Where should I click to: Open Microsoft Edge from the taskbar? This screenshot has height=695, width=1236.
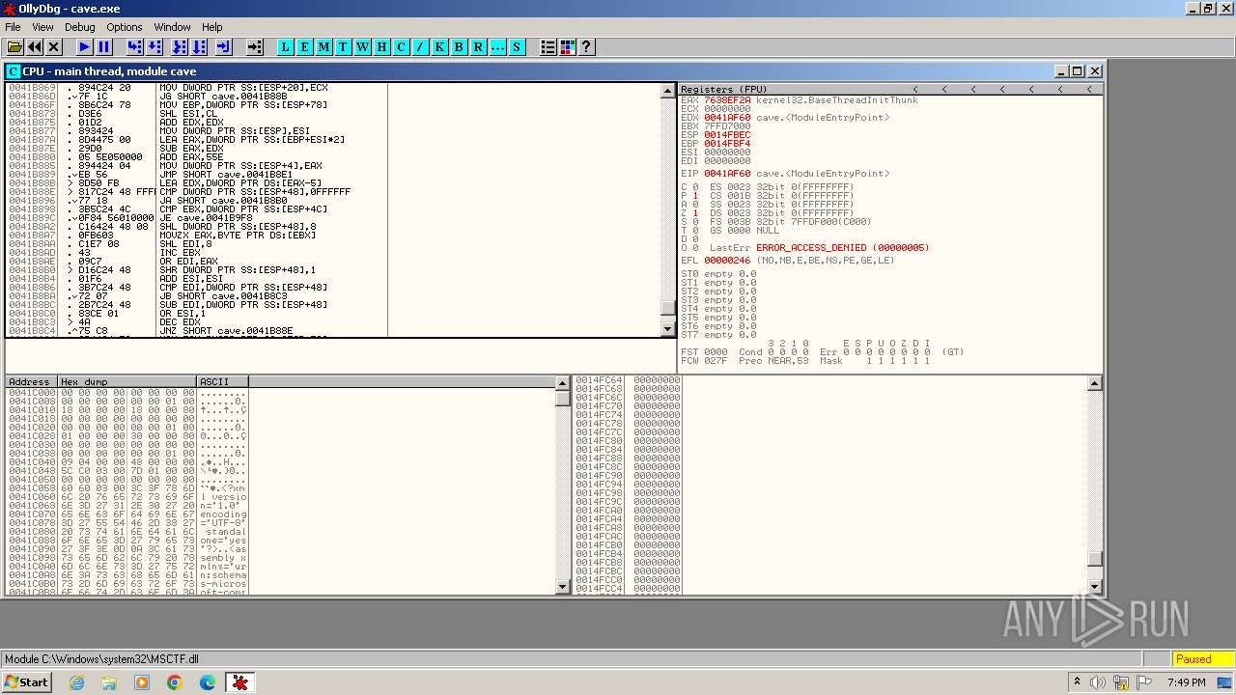[208, 682]
